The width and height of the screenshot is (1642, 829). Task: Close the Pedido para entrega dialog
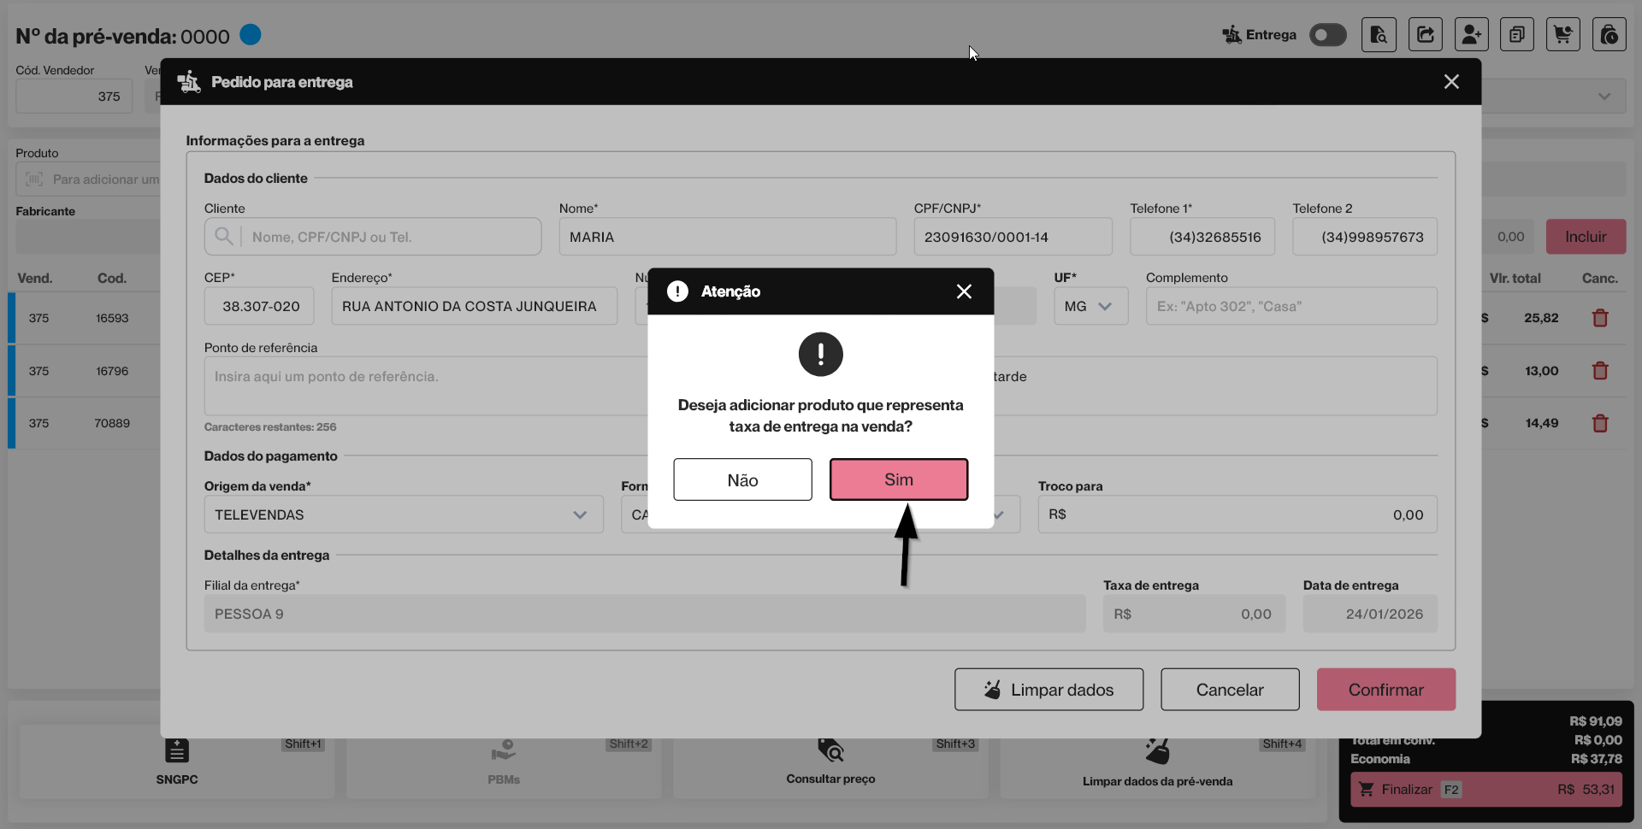(1451, 82)
